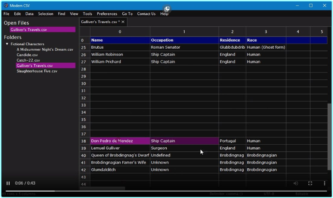Select Catch-22.csv in the folder list
This screenshot has height=198, width=333.
28,60
